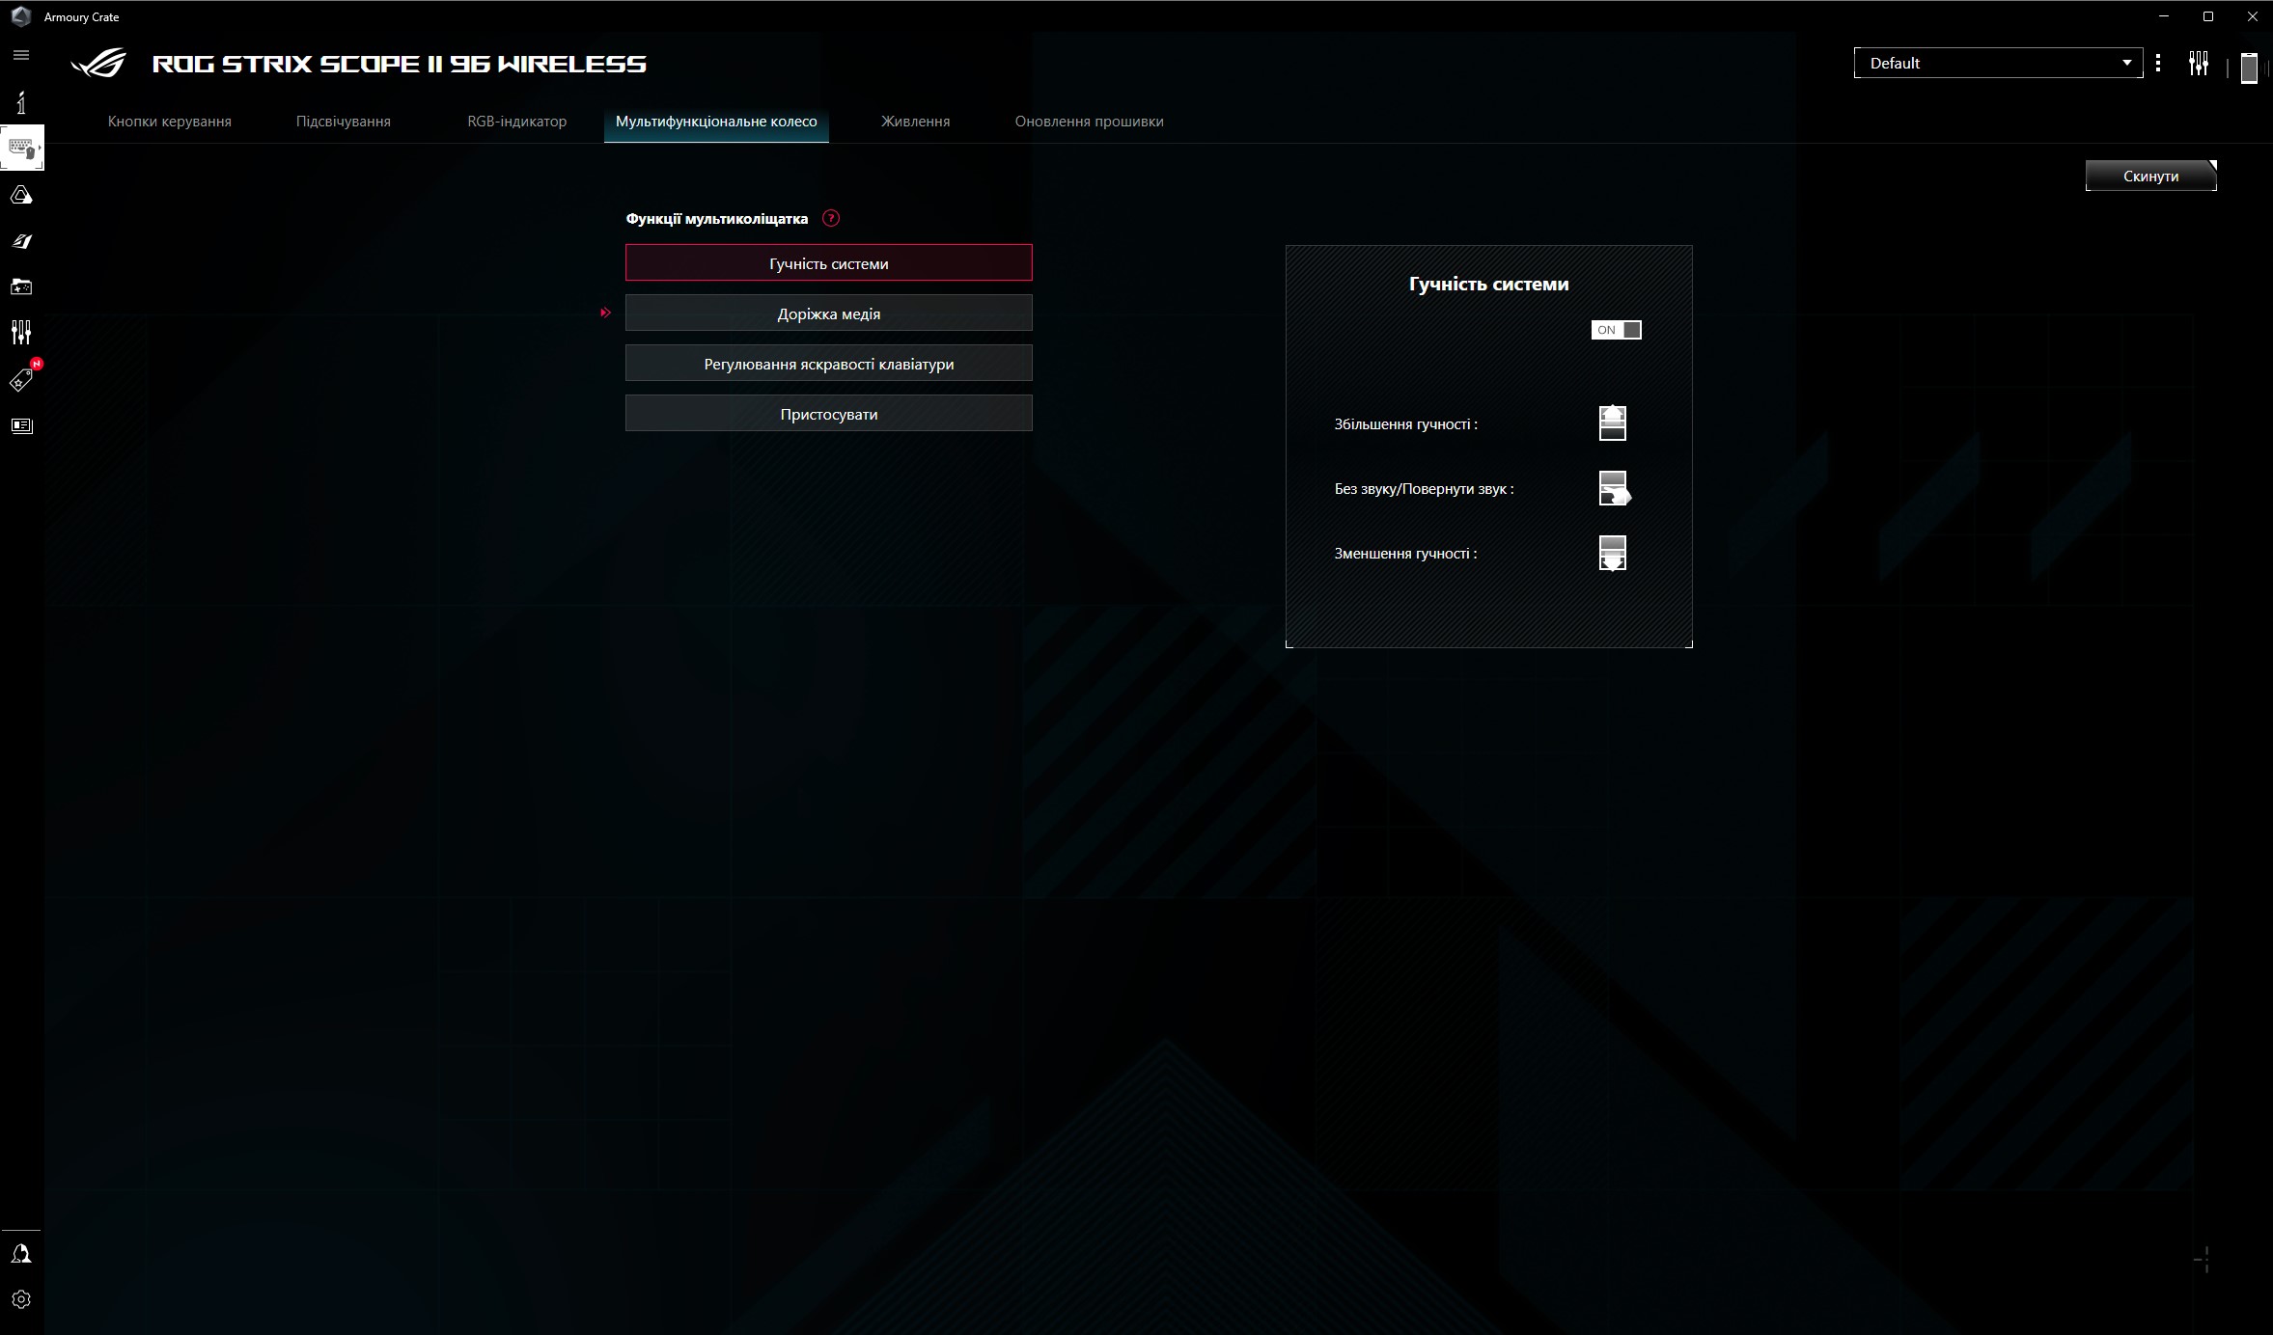Open the hamburger menu in sidebar
This screenshot has width=2273, height=1335.
click(21, 55)
